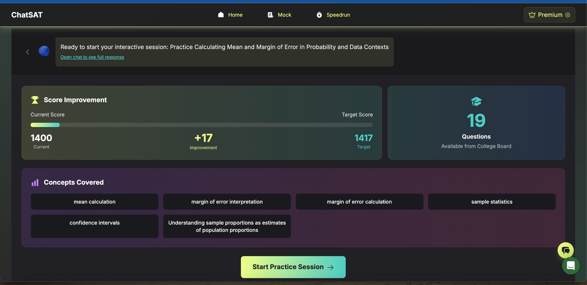Click the Mock test document icon
The height and width of the screenshot is (285, 587).
[270, 15]
